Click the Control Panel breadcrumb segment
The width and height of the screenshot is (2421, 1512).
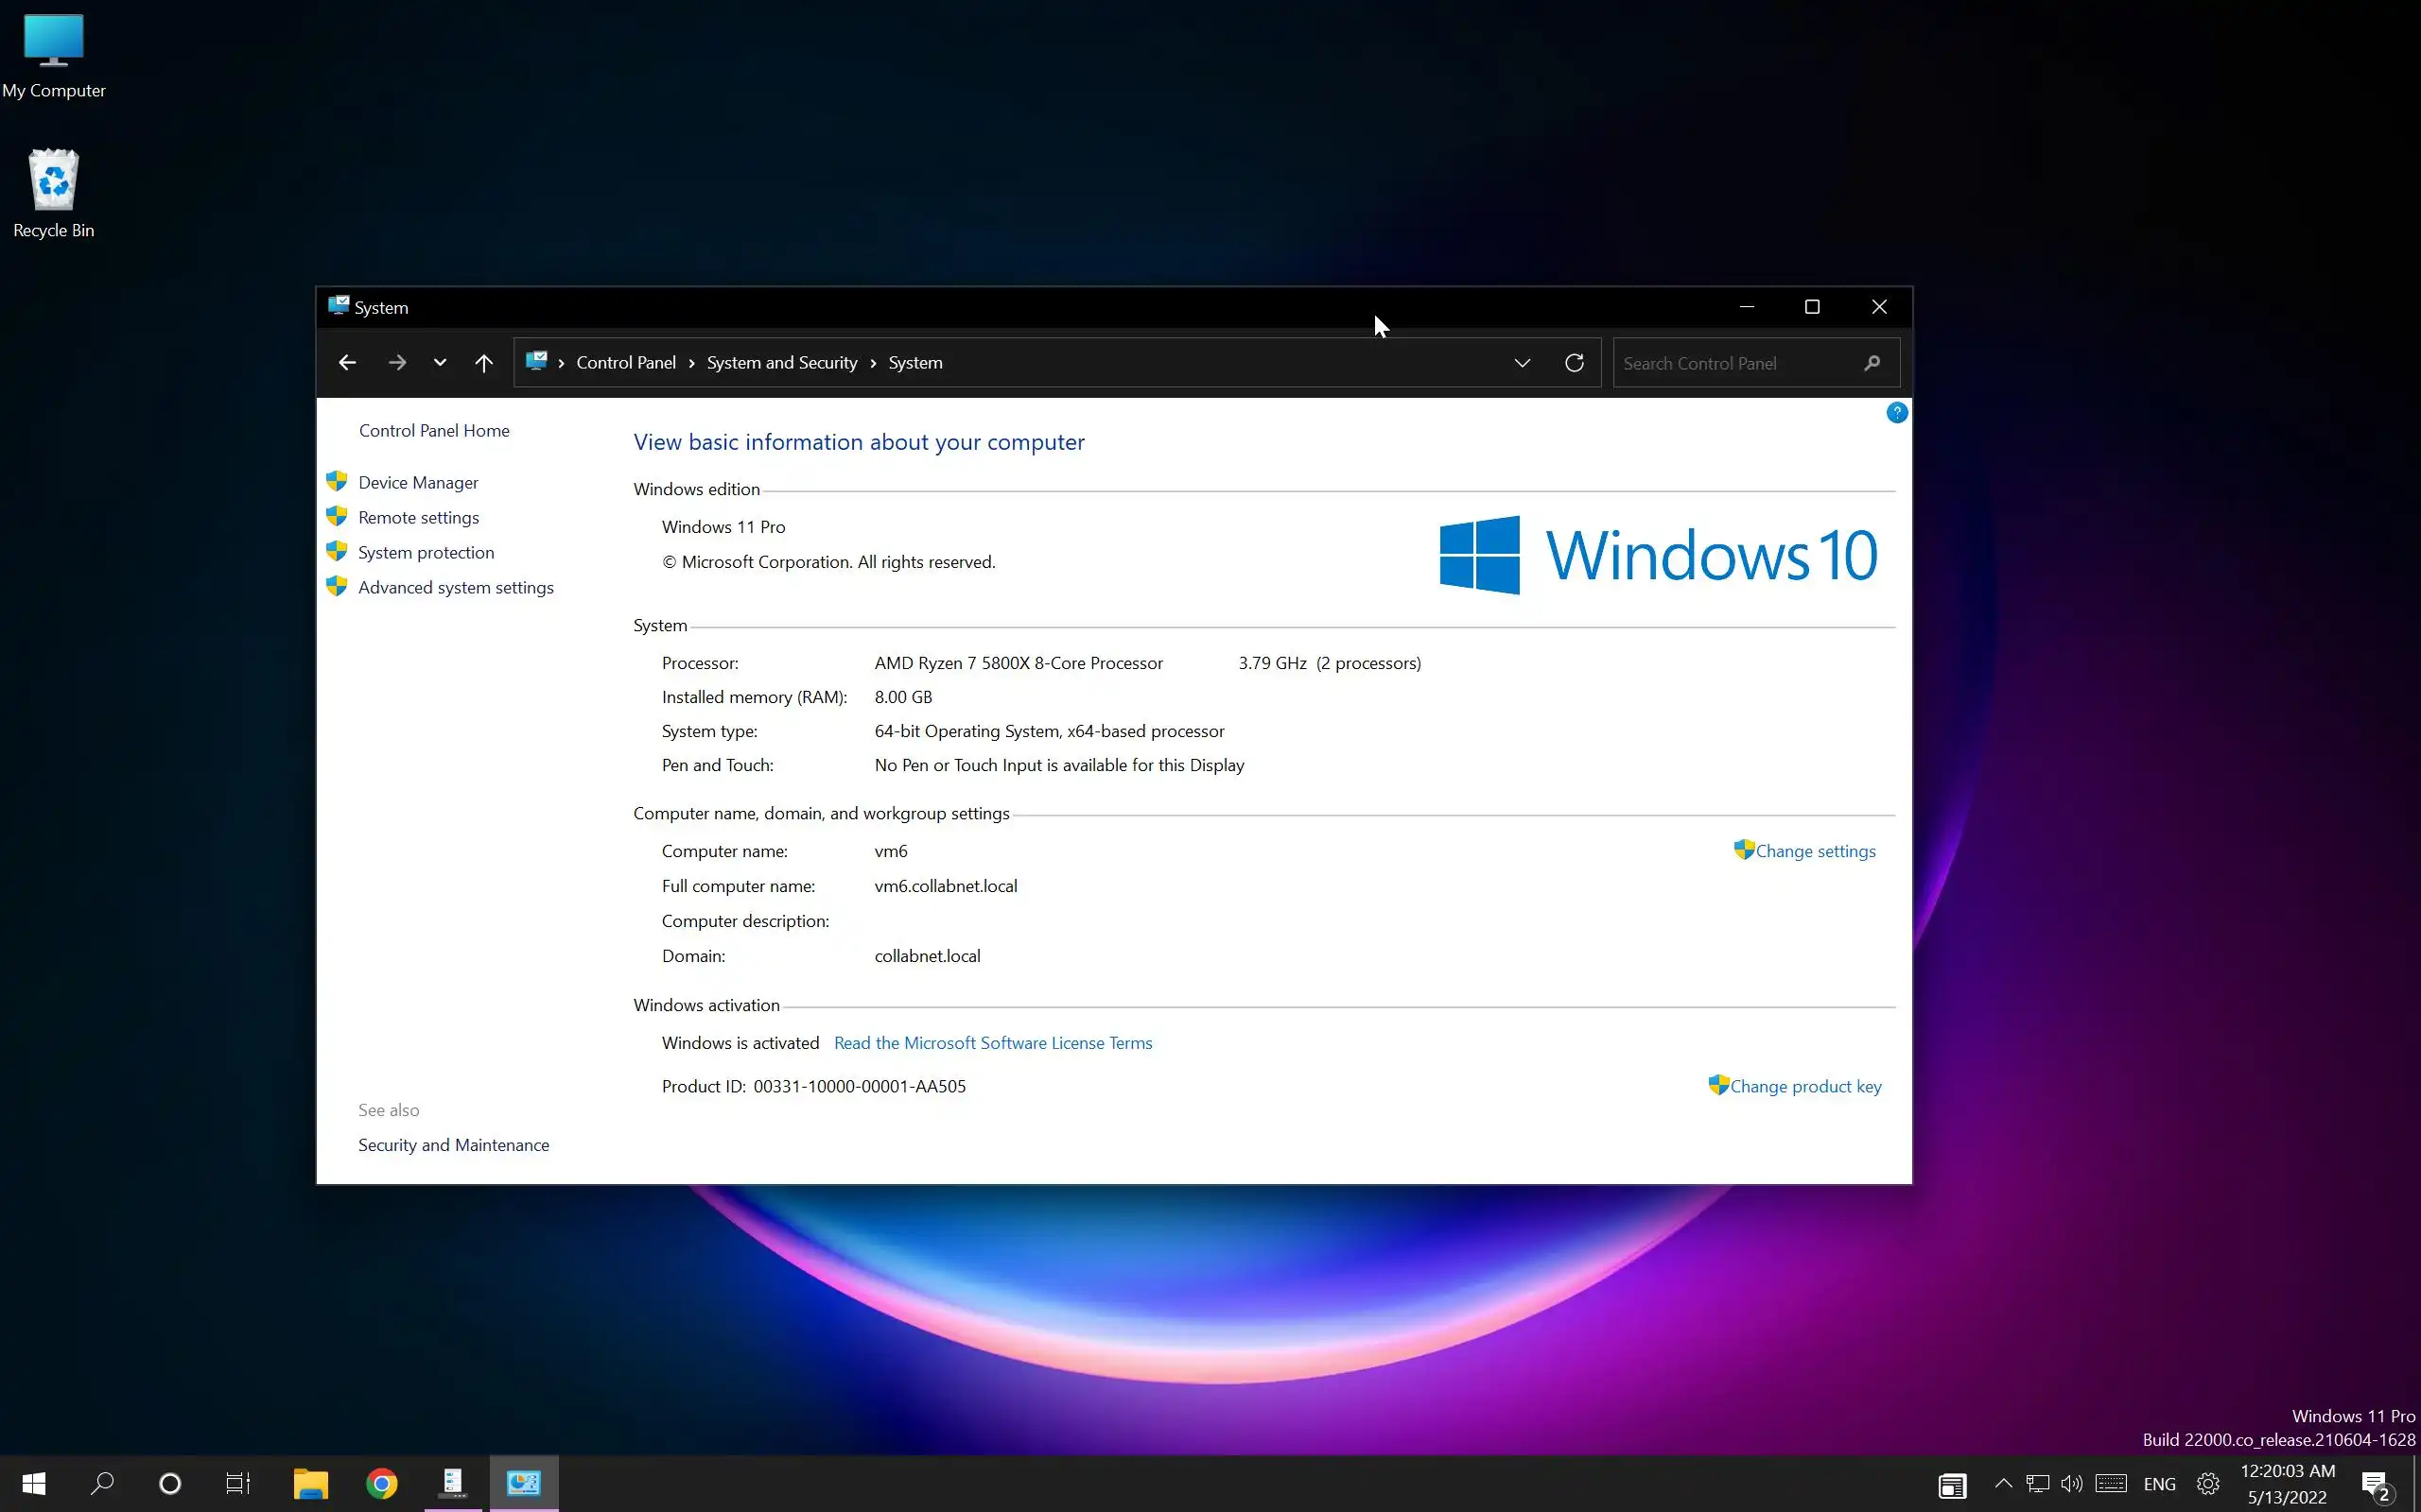pos(625,363)
